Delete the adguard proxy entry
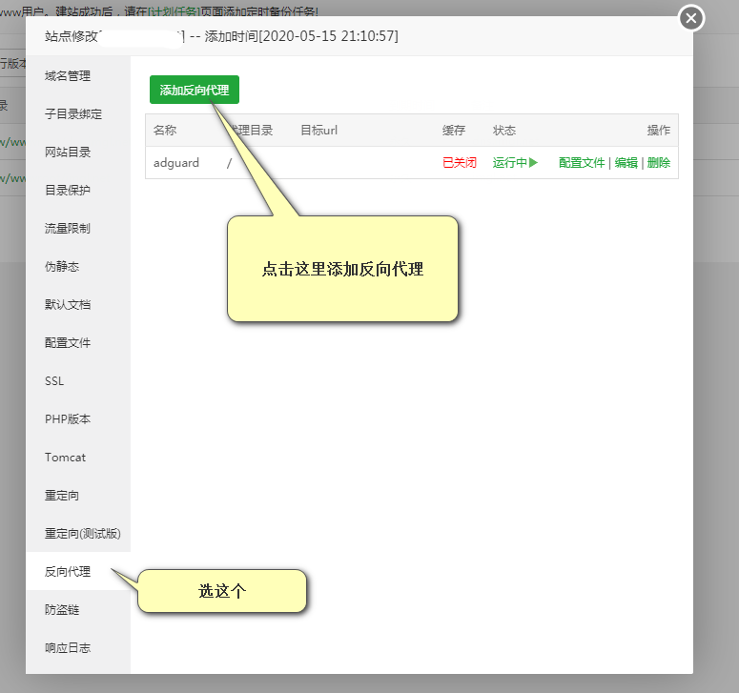 (659, 163)
